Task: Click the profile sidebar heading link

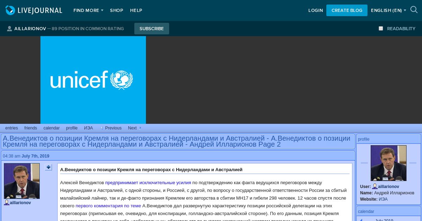Action: click(x=364, y=139)
